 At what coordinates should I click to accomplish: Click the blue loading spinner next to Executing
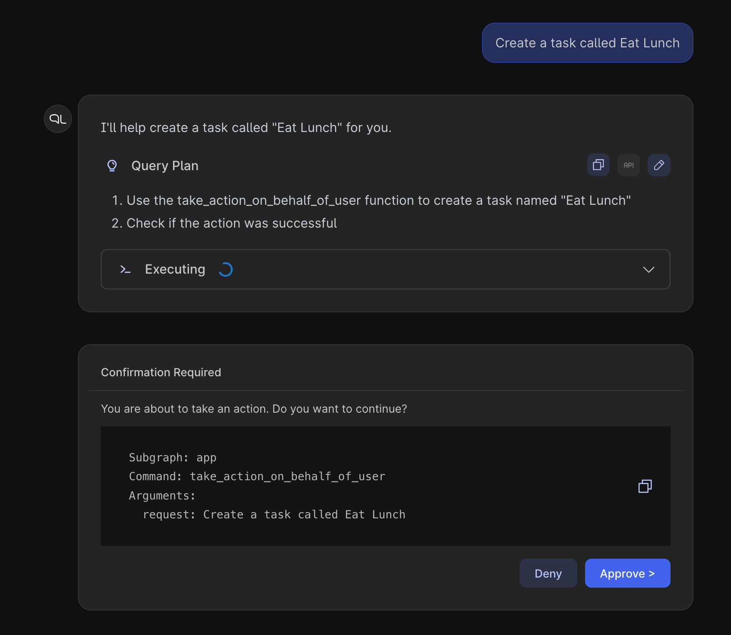point(225,269)
